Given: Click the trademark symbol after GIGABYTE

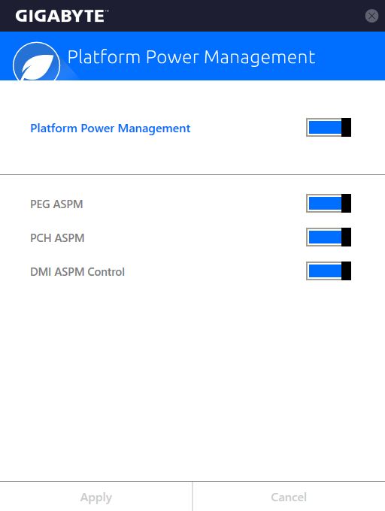Looking at the screenshot, I should point(107,11).
